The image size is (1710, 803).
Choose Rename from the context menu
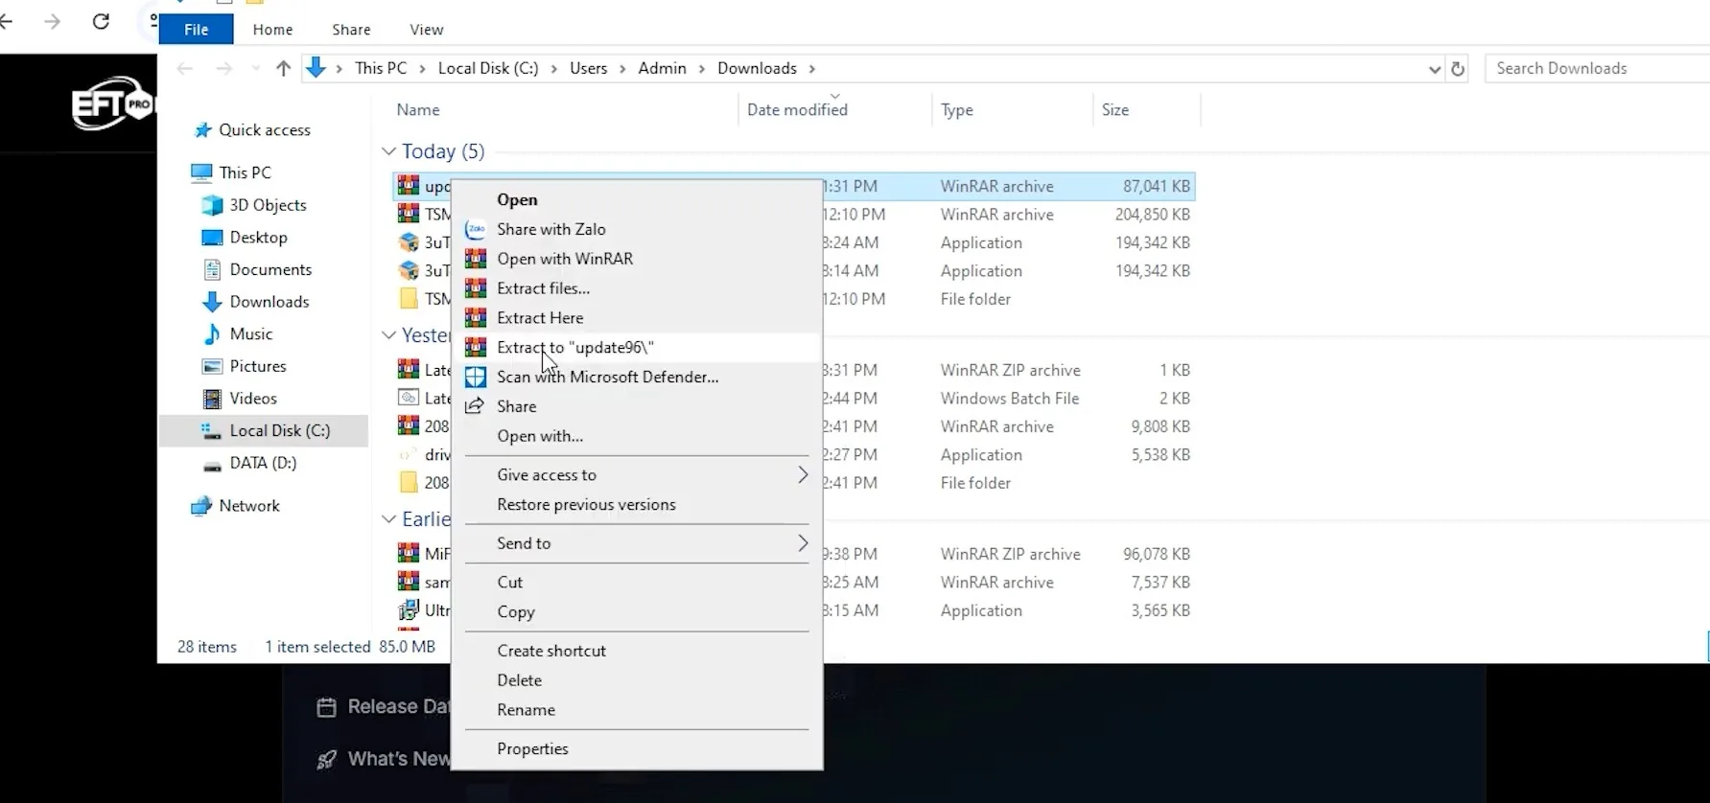(x=637, y=710)
